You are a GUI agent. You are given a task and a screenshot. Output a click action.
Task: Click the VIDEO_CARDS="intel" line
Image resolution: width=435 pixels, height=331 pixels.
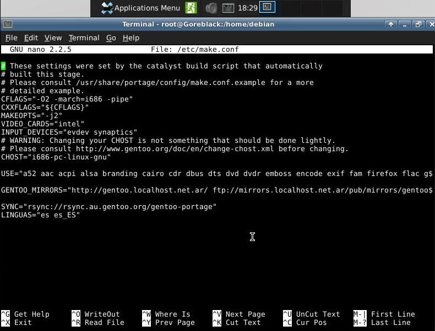tap(43, 124)
